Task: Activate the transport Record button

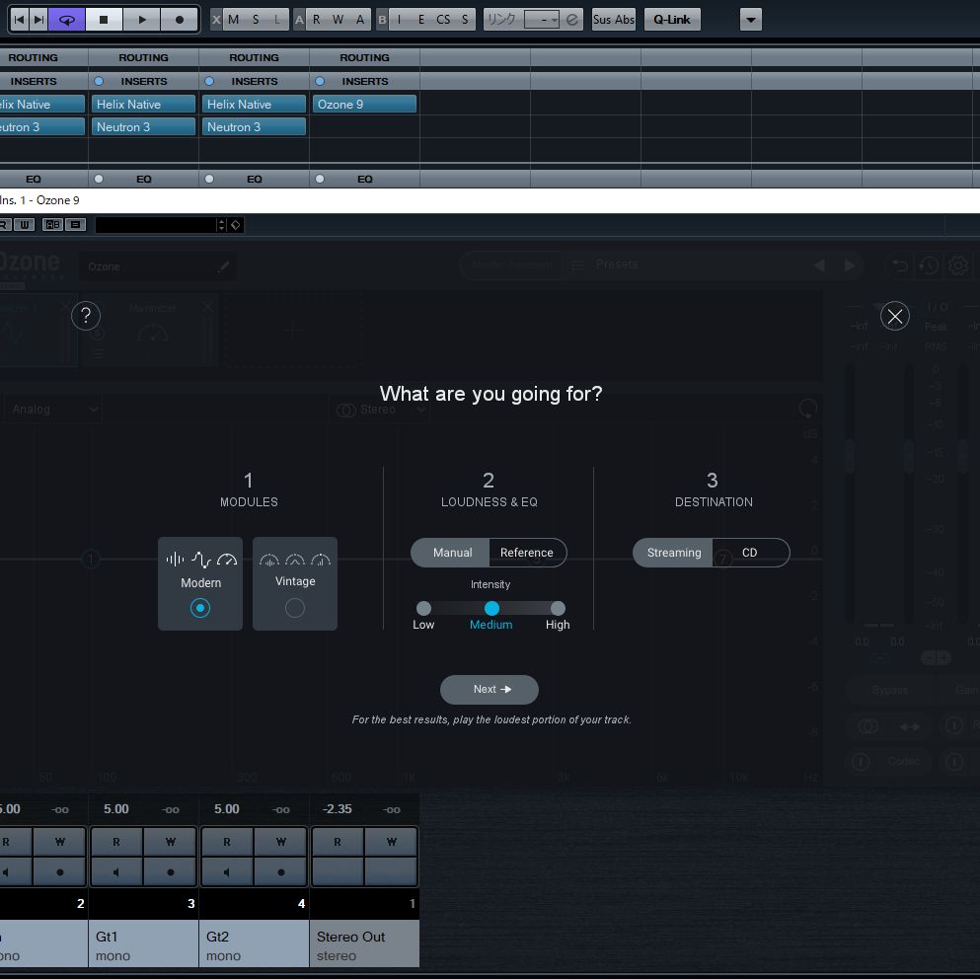Action: [180, 20]
